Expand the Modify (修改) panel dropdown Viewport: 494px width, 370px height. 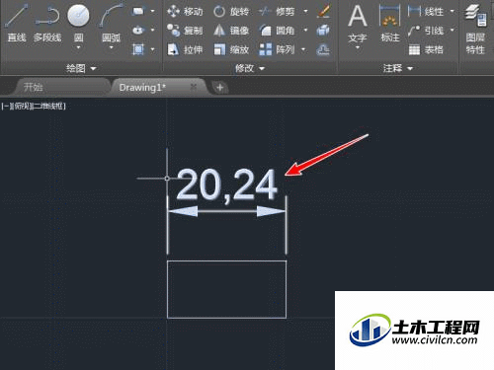(x=250, y=68)
